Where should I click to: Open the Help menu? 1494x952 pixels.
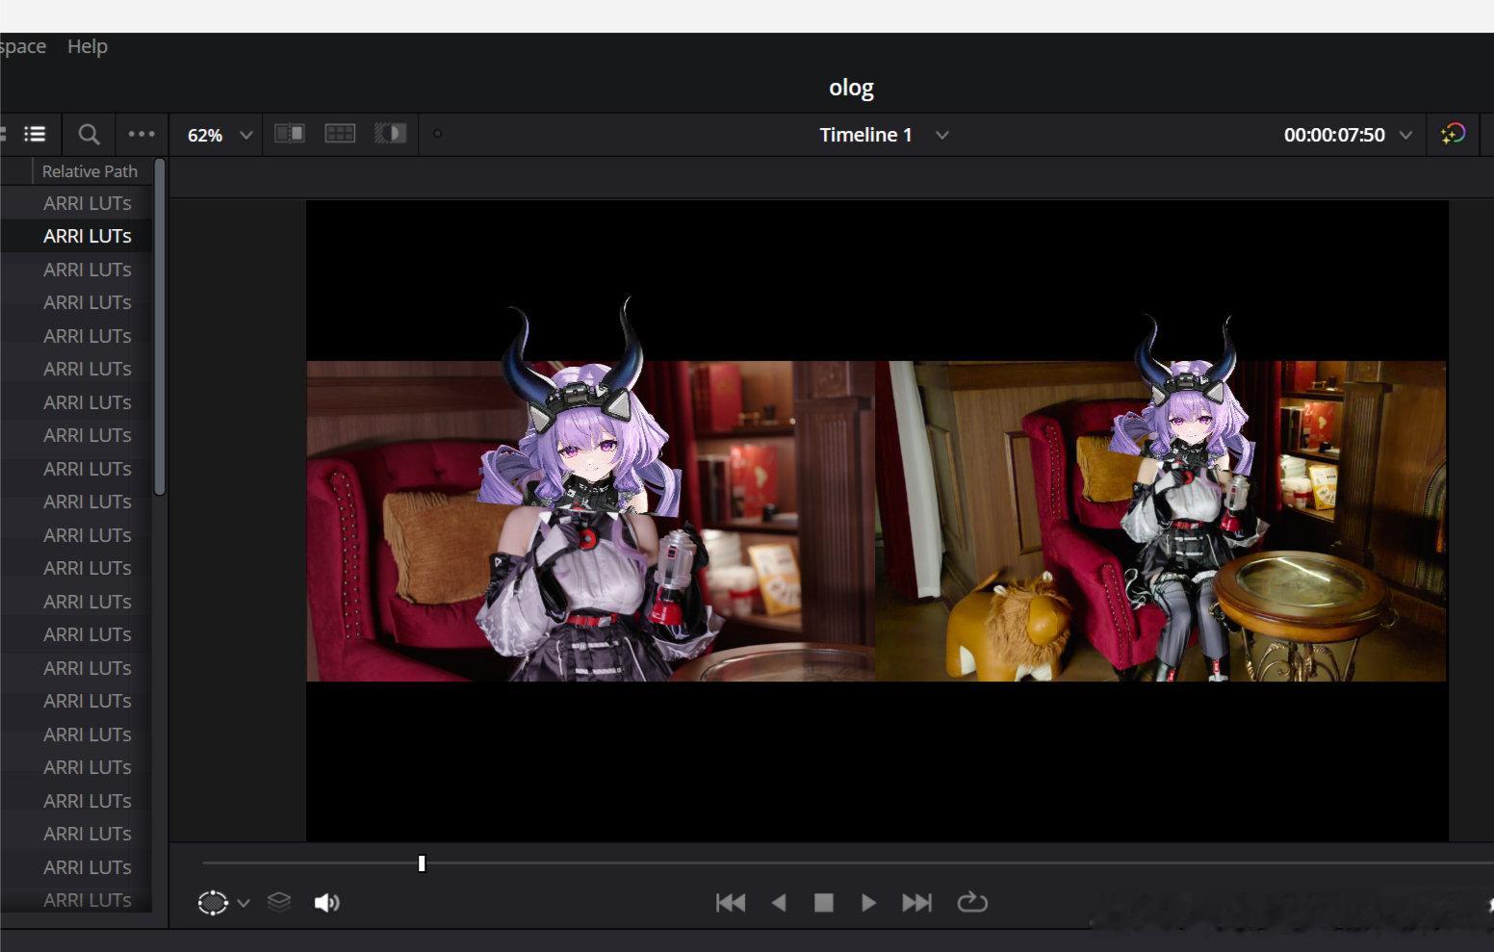coord(88,46)
